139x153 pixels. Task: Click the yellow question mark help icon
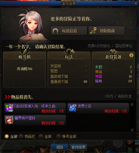pyautogui.click(x=131, y=55)
